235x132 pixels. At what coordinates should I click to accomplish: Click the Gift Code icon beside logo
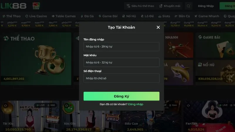(36, 6)
